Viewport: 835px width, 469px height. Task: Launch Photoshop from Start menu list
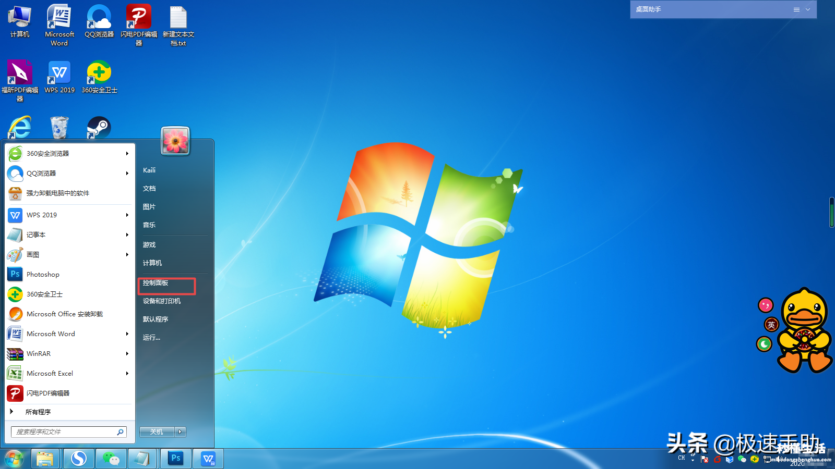(x=69, y=275)
